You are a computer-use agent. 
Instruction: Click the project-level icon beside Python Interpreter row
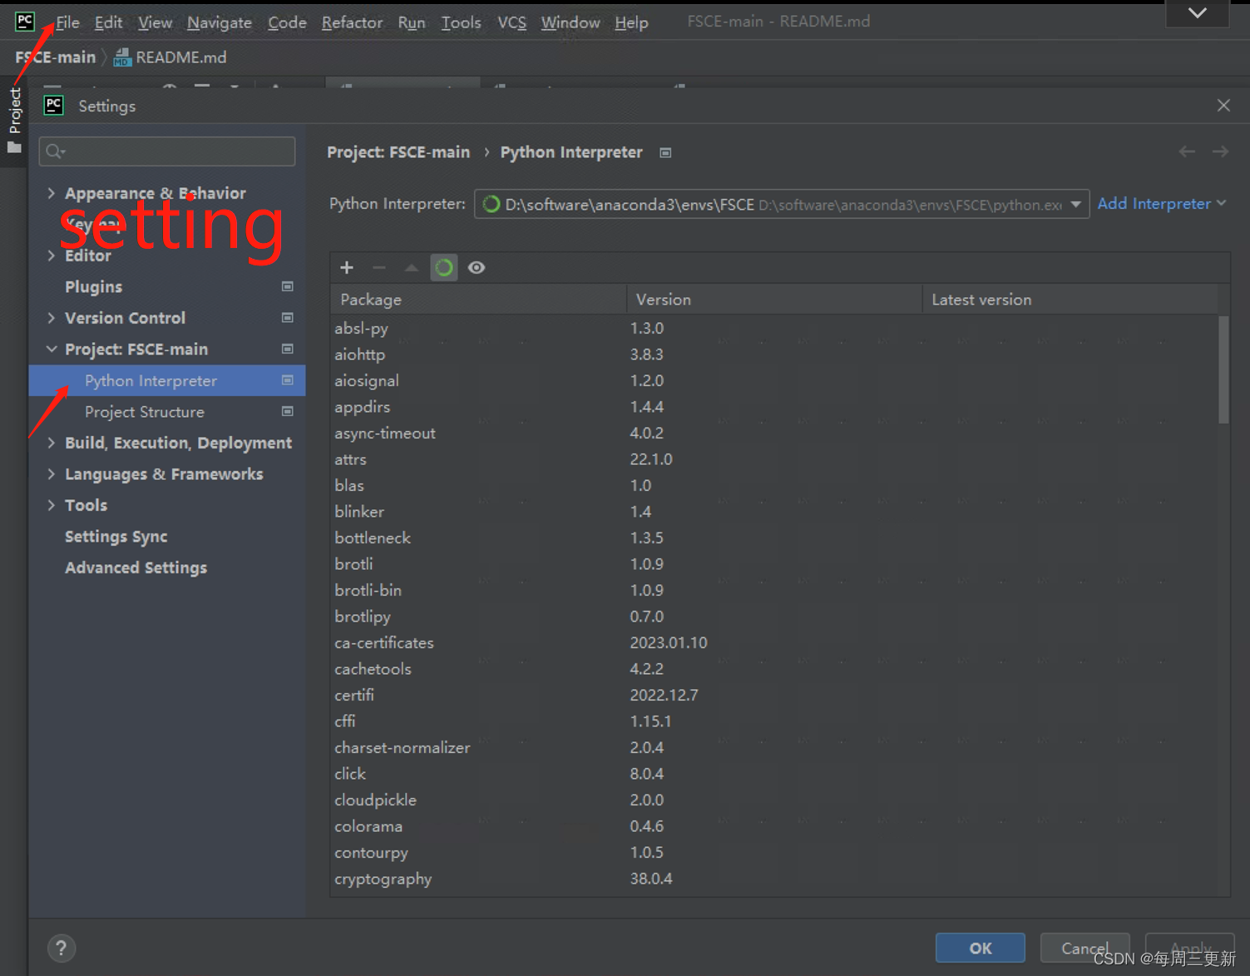tap(288, 380)
